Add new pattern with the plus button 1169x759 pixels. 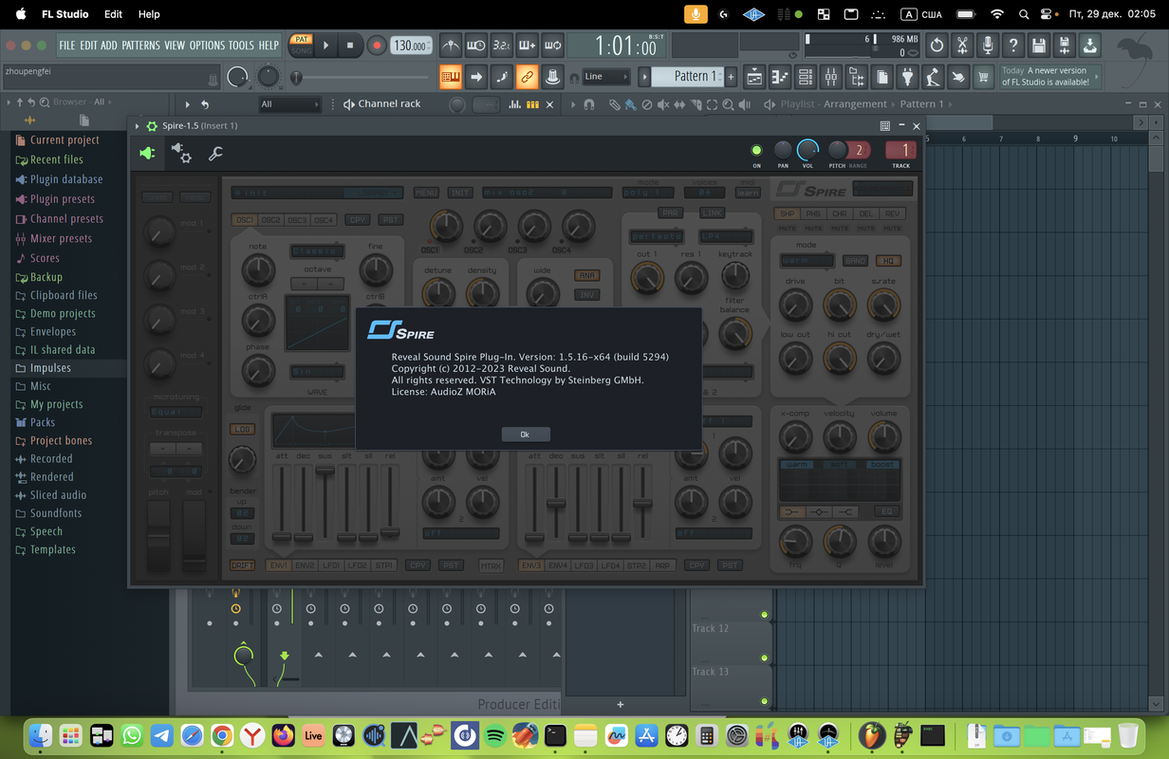[730, 76]
